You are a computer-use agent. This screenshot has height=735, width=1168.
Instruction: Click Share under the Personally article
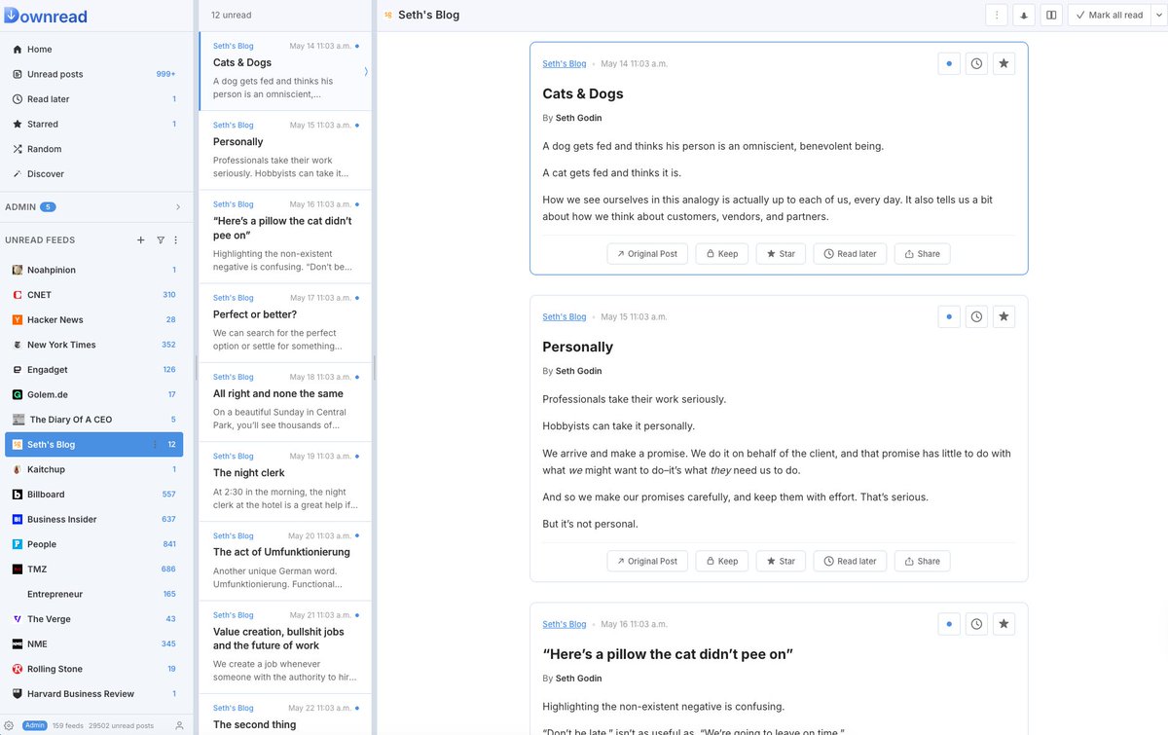click(x=922, y=562)
